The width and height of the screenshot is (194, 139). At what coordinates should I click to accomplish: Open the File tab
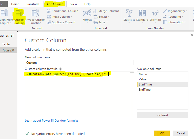tap(4, 4)
